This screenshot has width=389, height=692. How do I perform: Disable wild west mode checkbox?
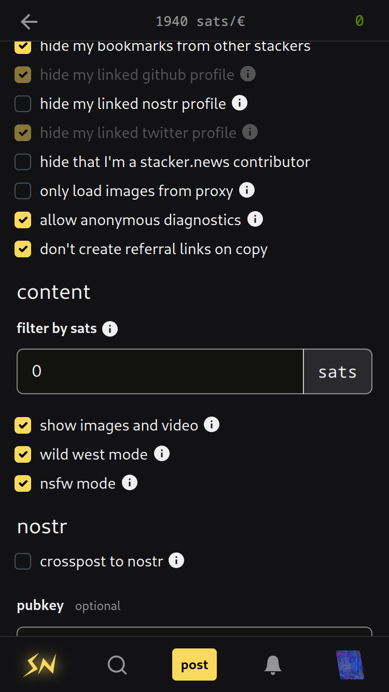pyautogui.click(x=23, y=454)
